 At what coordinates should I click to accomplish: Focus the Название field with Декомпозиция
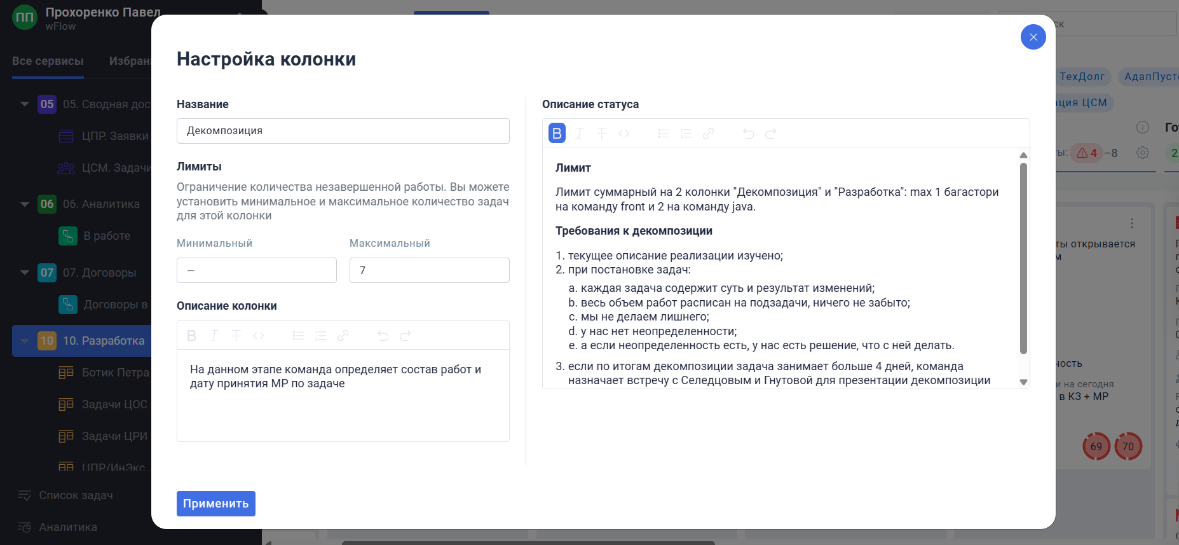(x=343, y=131)
